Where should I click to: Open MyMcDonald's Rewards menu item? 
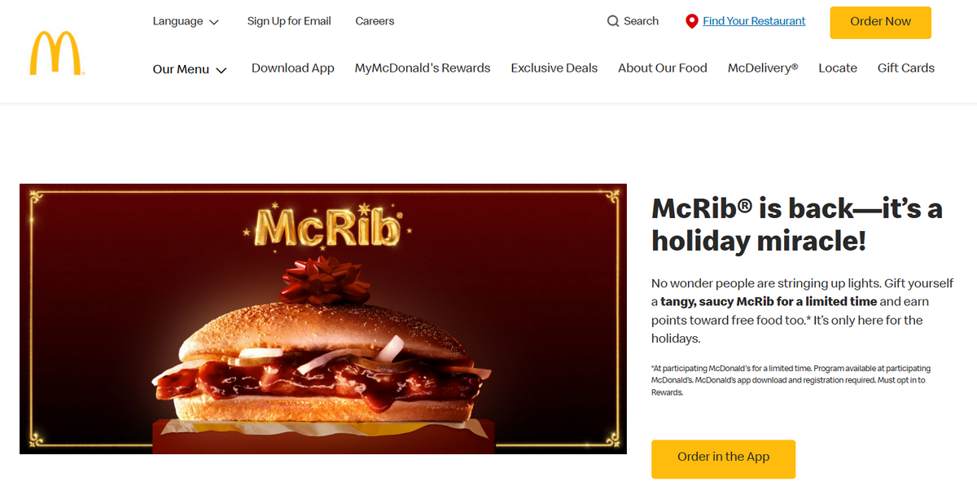(423, 68)
